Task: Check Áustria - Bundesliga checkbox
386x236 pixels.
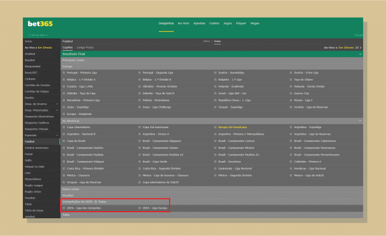Action: [215, 73]
